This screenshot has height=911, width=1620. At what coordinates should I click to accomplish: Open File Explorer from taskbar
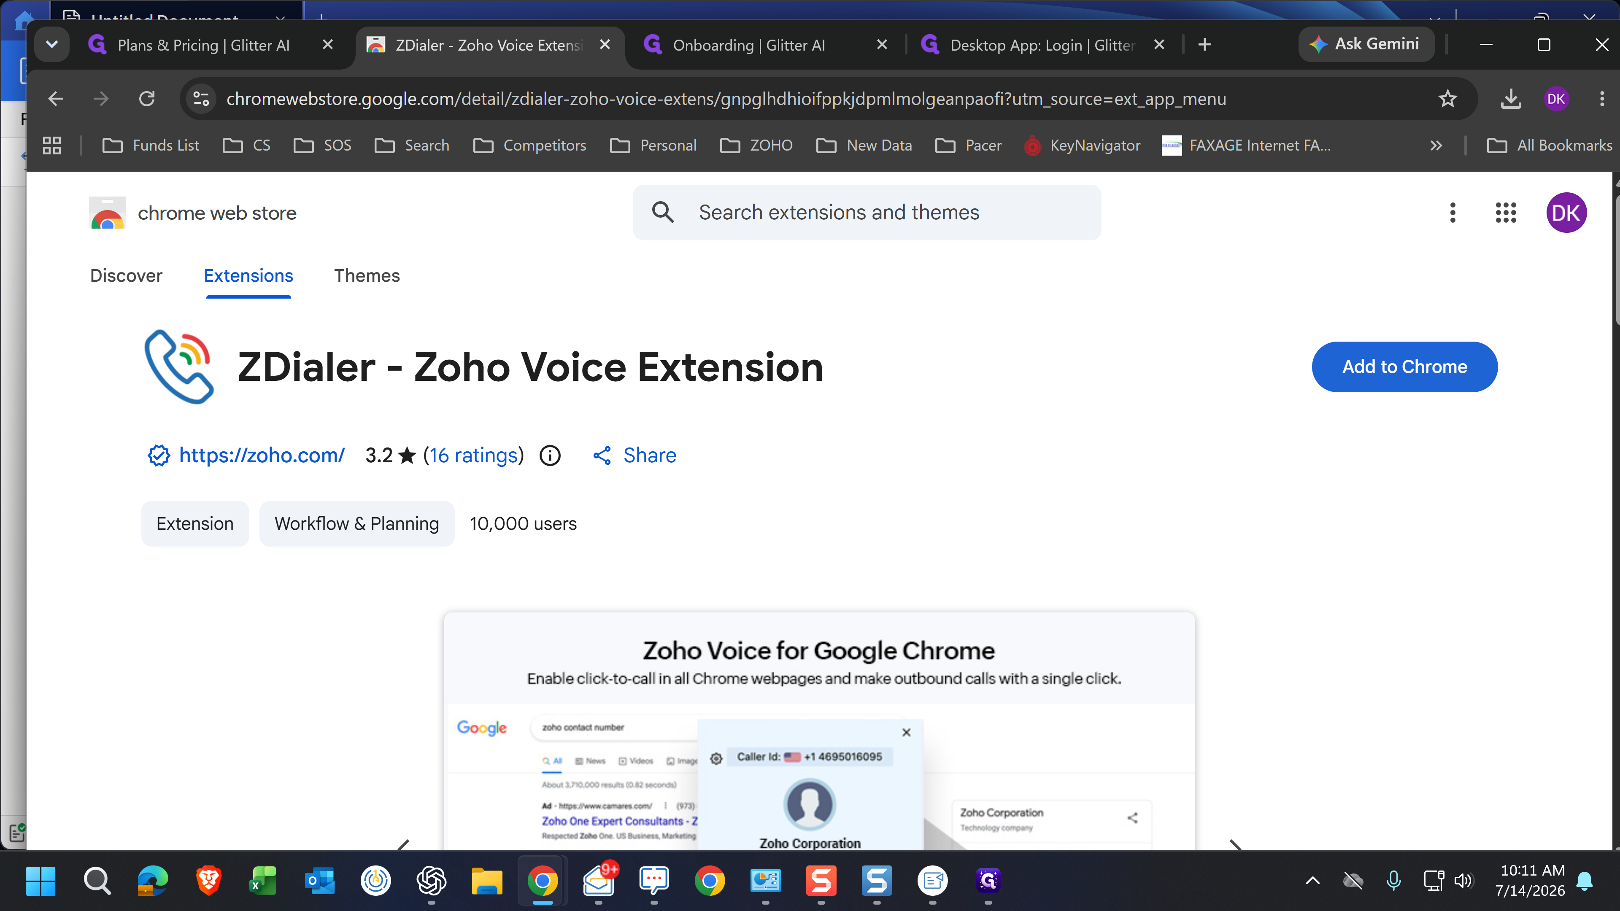tap(487, 881)
